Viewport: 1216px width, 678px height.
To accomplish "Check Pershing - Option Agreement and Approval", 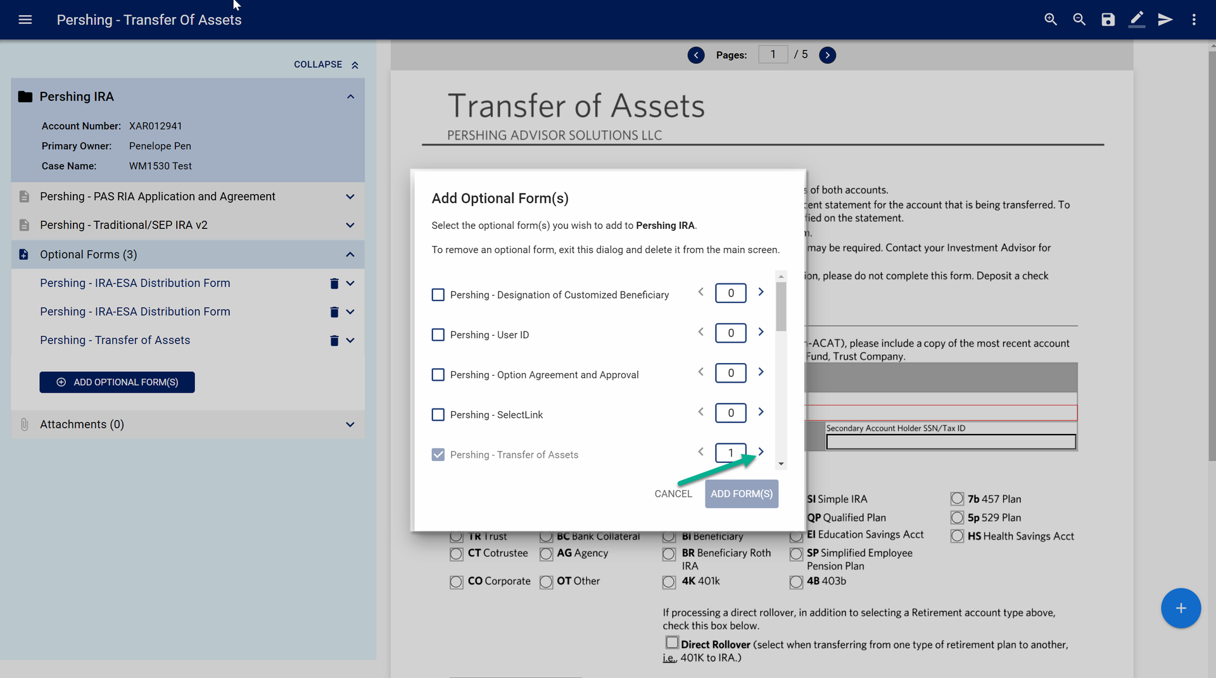I will pos(438,374).
